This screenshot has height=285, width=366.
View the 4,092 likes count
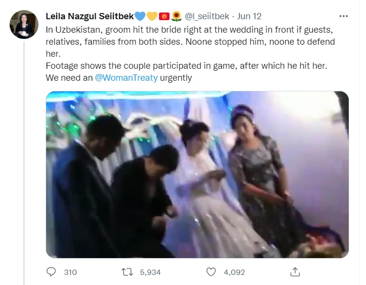coord(234,272)
